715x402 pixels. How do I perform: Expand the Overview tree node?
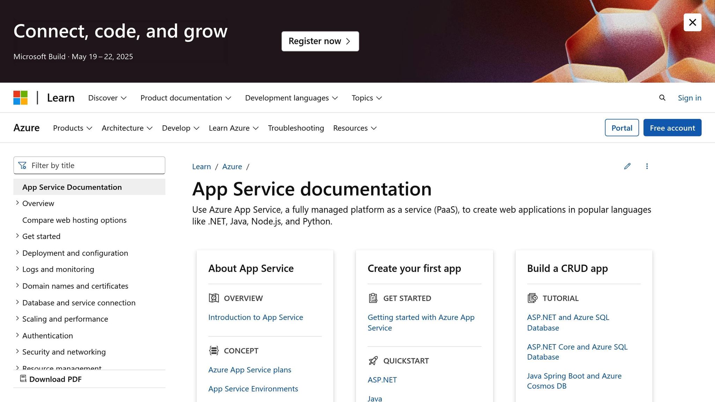[x=17, y=203]
